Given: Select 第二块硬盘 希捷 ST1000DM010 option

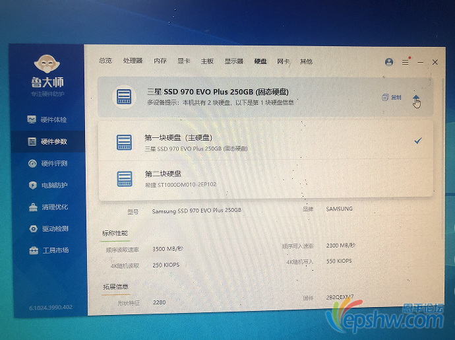Looking at the screenshot, I should (x=266, y=179).
